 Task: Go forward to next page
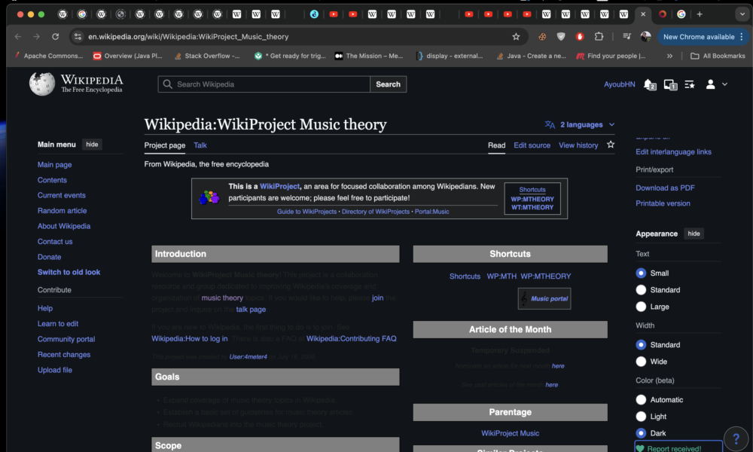coord(36,36)
